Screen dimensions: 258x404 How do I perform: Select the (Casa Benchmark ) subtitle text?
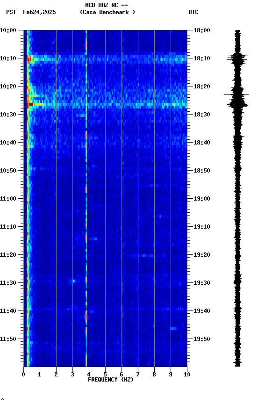[107, 12]
